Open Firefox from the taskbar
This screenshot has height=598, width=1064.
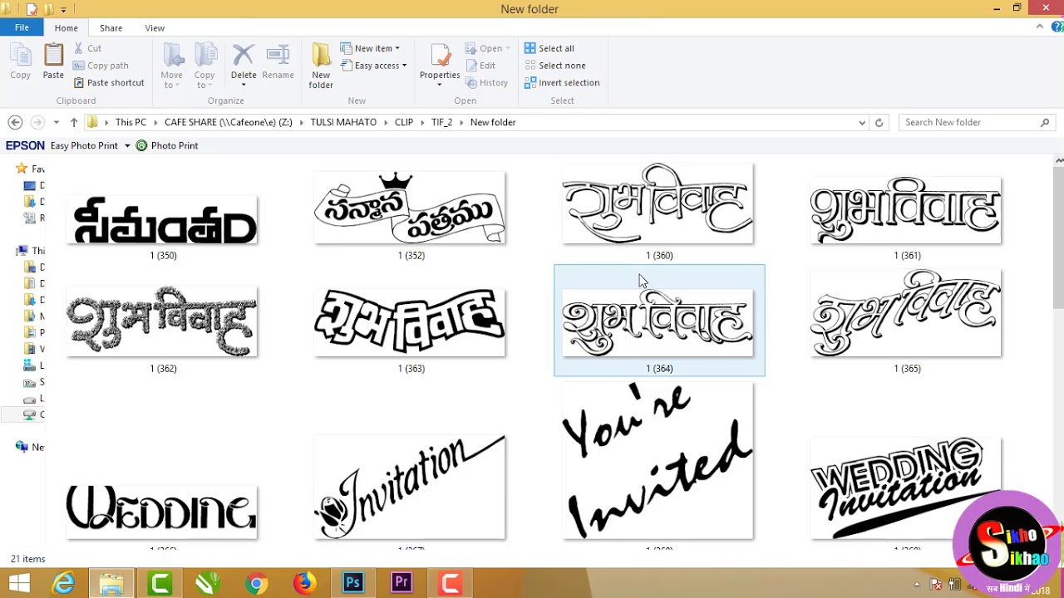point(304,584)
